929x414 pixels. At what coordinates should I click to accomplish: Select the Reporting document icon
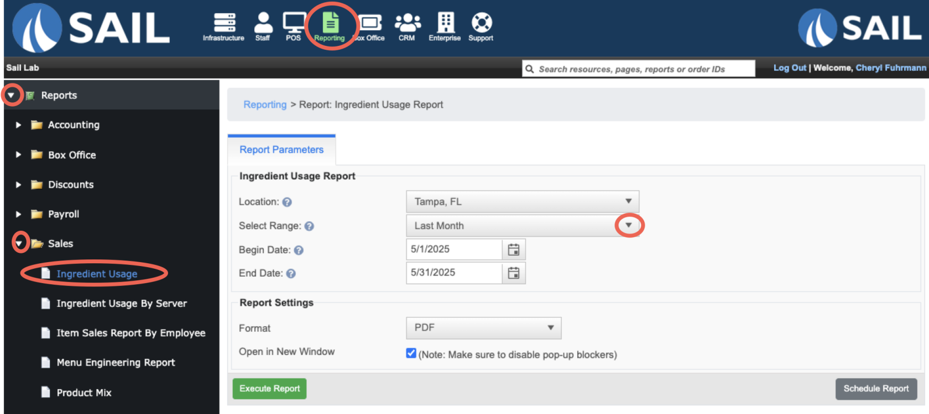pyautogui.click(x=330, y=23)
